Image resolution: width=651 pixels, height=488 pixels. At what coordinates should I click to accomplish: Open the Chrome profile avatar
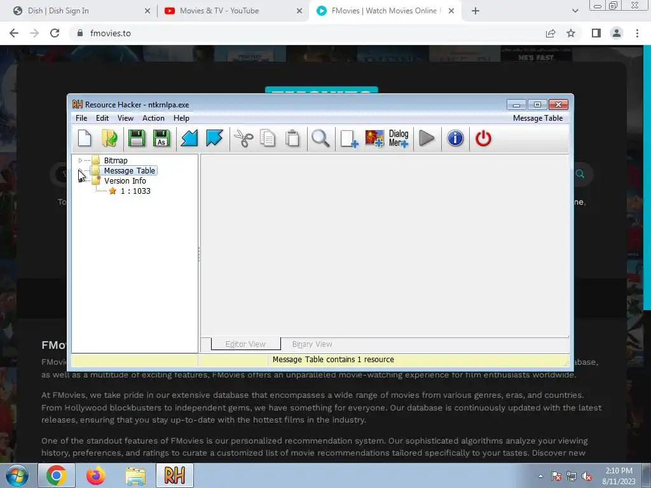(x=617, y=33)
